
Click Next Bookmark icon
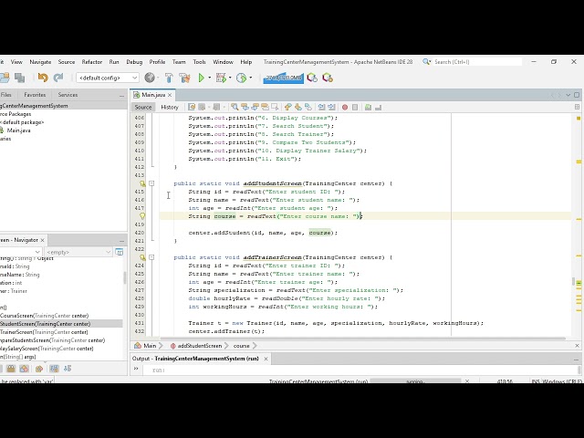pyautogui.click(x=298, y=108)
